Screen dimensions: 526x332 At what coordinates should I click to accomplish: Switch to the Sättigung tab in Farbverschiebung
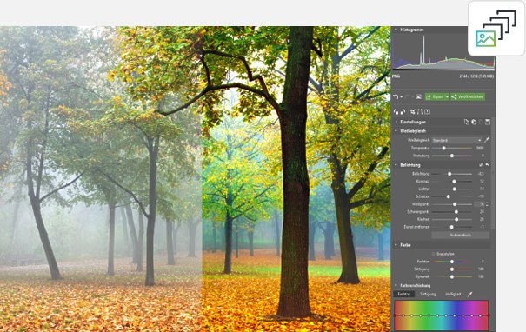[428, 294]
